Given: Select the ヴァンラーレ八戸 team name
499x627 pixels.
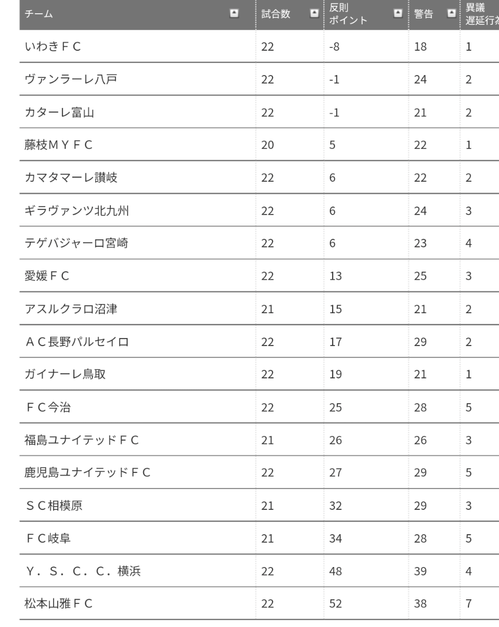Looking at the screenshot, I should tap(71, 79).
